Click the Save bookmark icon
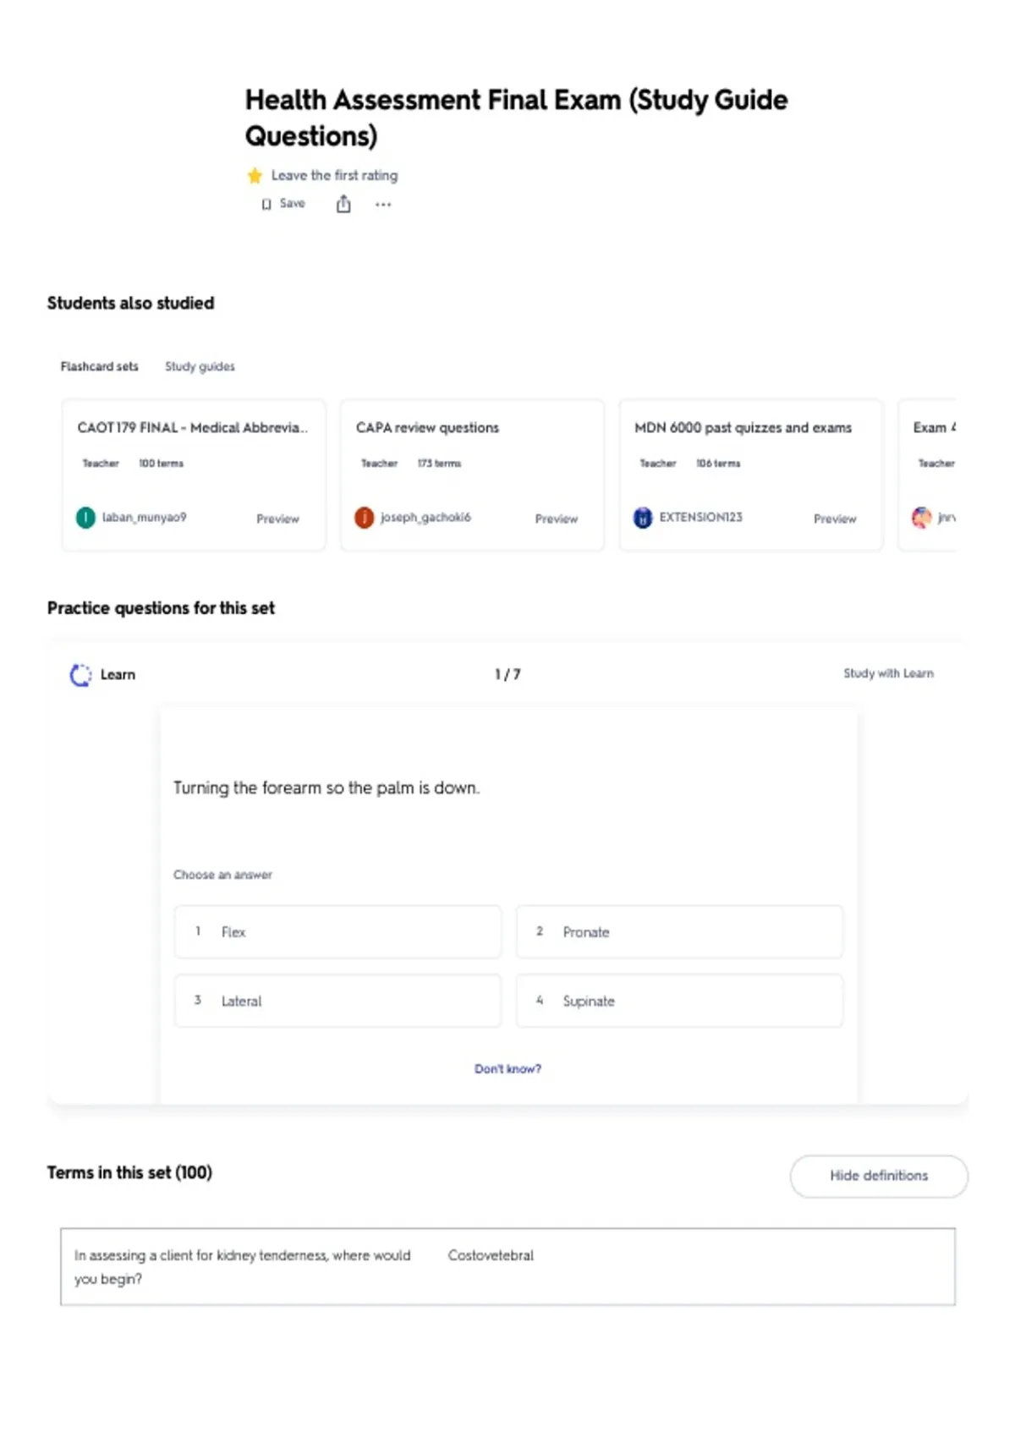Screen dimensions: 1015x1438 click(266, 204)
